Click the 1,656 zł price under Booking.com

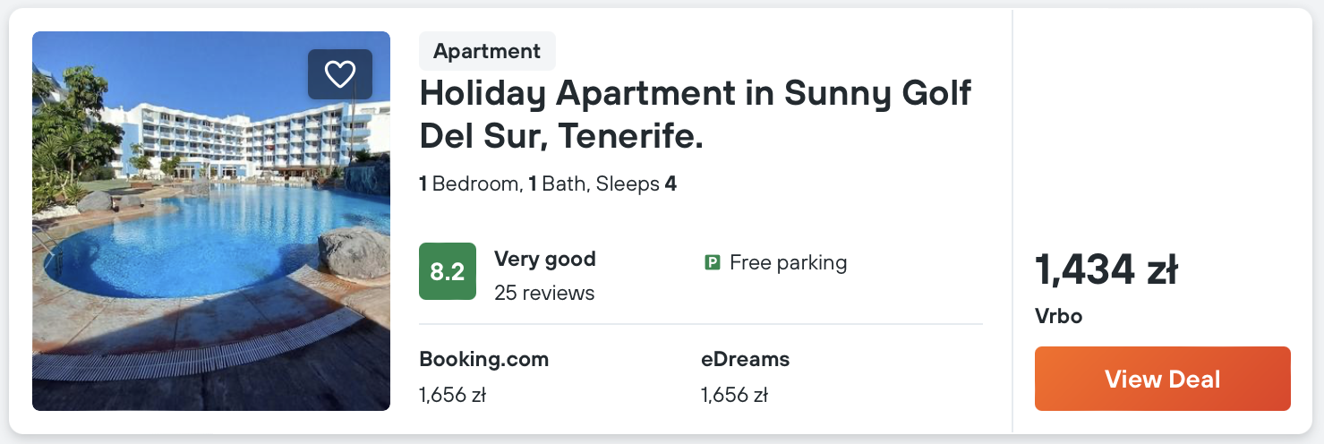(452, 395)
